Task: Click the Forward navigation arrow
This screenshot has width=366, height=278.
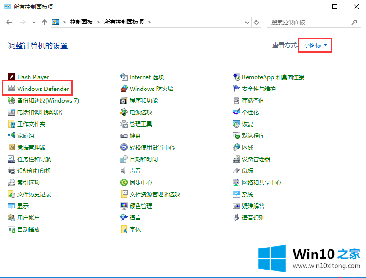Action: (x=22, y=22)
